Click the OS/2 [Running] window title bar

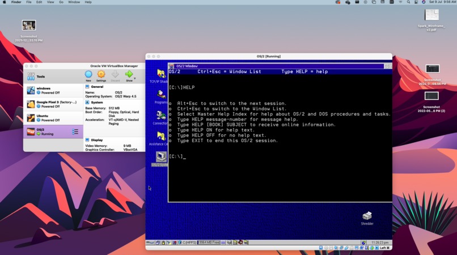point(269,56)
